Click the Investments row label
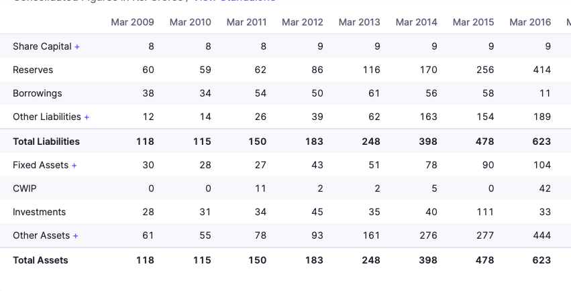This screenshot has width=571, height=291. coord(40,212)
